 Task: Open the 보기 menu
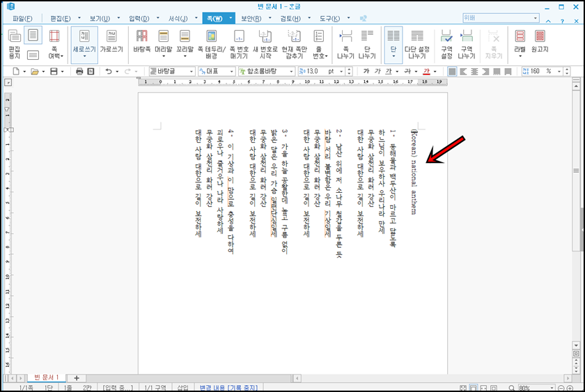pyautogui.click(x=100, y=19)
